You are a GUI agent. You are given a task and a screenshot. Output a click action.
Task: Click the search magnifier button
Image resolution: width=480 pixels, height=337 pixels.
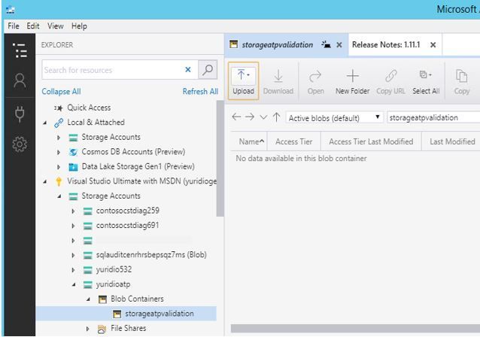[x=208, y=70]
